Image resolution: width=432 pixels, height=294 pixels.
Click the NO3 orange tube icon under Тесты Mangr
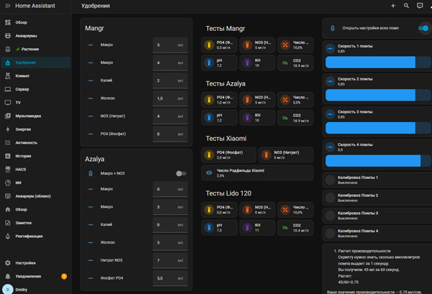coord(247,45)
